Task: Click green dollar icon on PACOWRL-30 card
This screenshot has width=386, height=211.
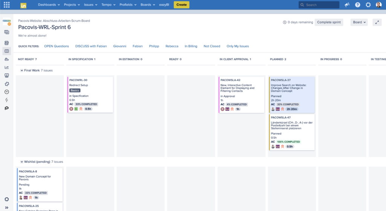Action: point(76,109)
